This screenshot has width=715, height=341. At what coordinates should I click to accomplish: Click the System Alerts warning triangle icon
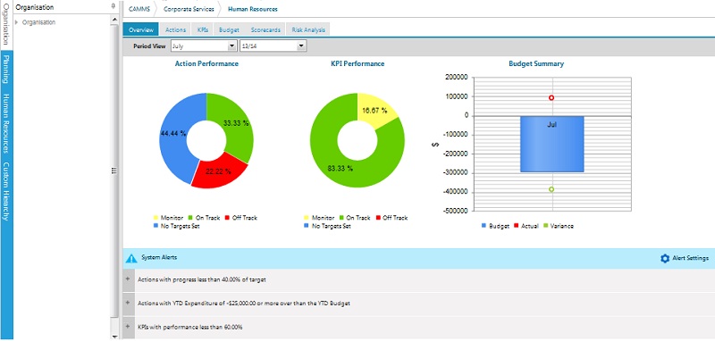tap(131, 259)
